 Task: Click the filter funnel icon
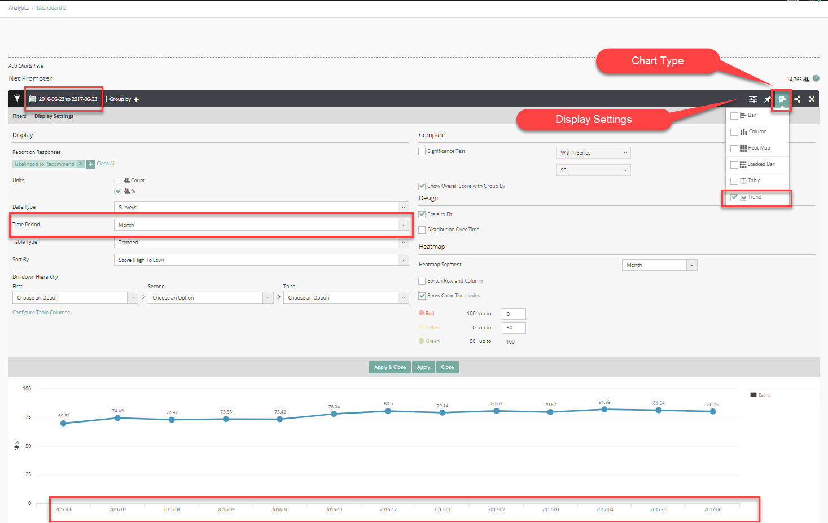tap(17, 99)
